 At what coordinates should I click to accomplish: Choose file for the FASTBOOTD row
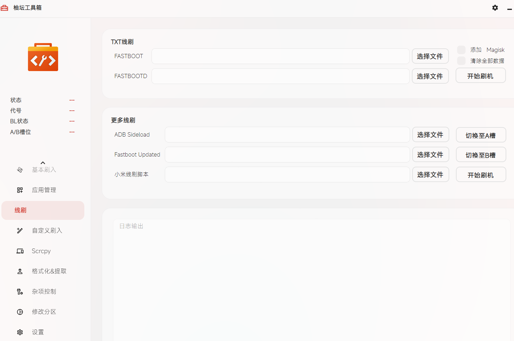point(430,76)
